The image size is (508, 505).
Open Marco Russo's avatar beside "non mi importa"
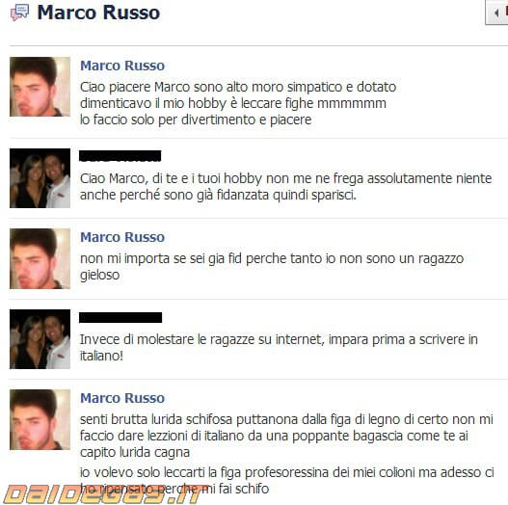click(40, 258)
